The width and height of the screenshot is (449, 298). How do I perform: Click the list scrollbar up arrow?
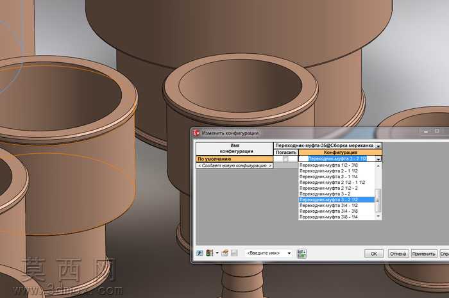pos(378,166)
